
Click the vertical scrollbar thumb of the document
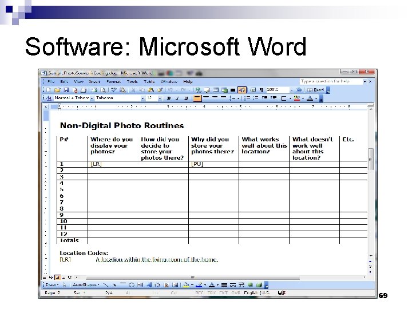tap(371, 159)
